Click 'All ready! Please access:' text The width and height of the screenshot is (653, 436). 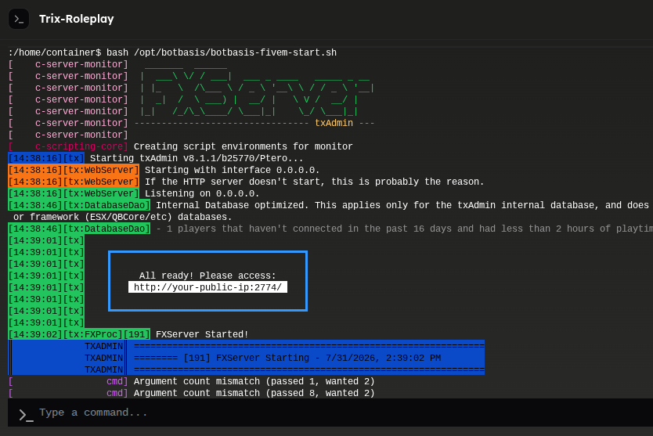pyautogui.click(x=207, y=276)
